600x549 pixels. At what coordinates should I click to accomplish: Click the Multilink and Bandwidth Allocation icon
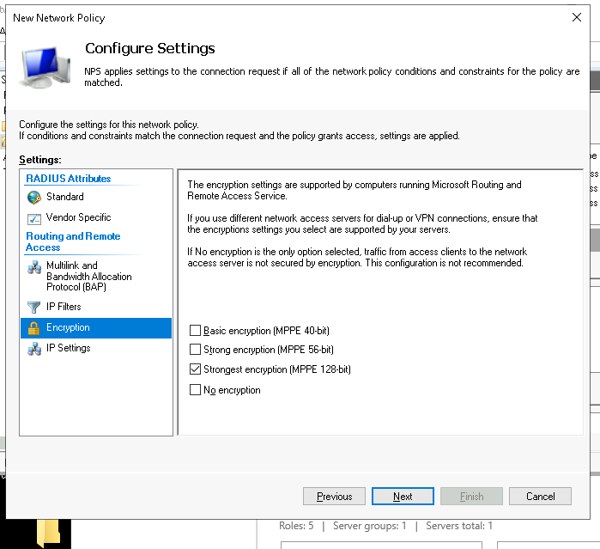[34, 267]
